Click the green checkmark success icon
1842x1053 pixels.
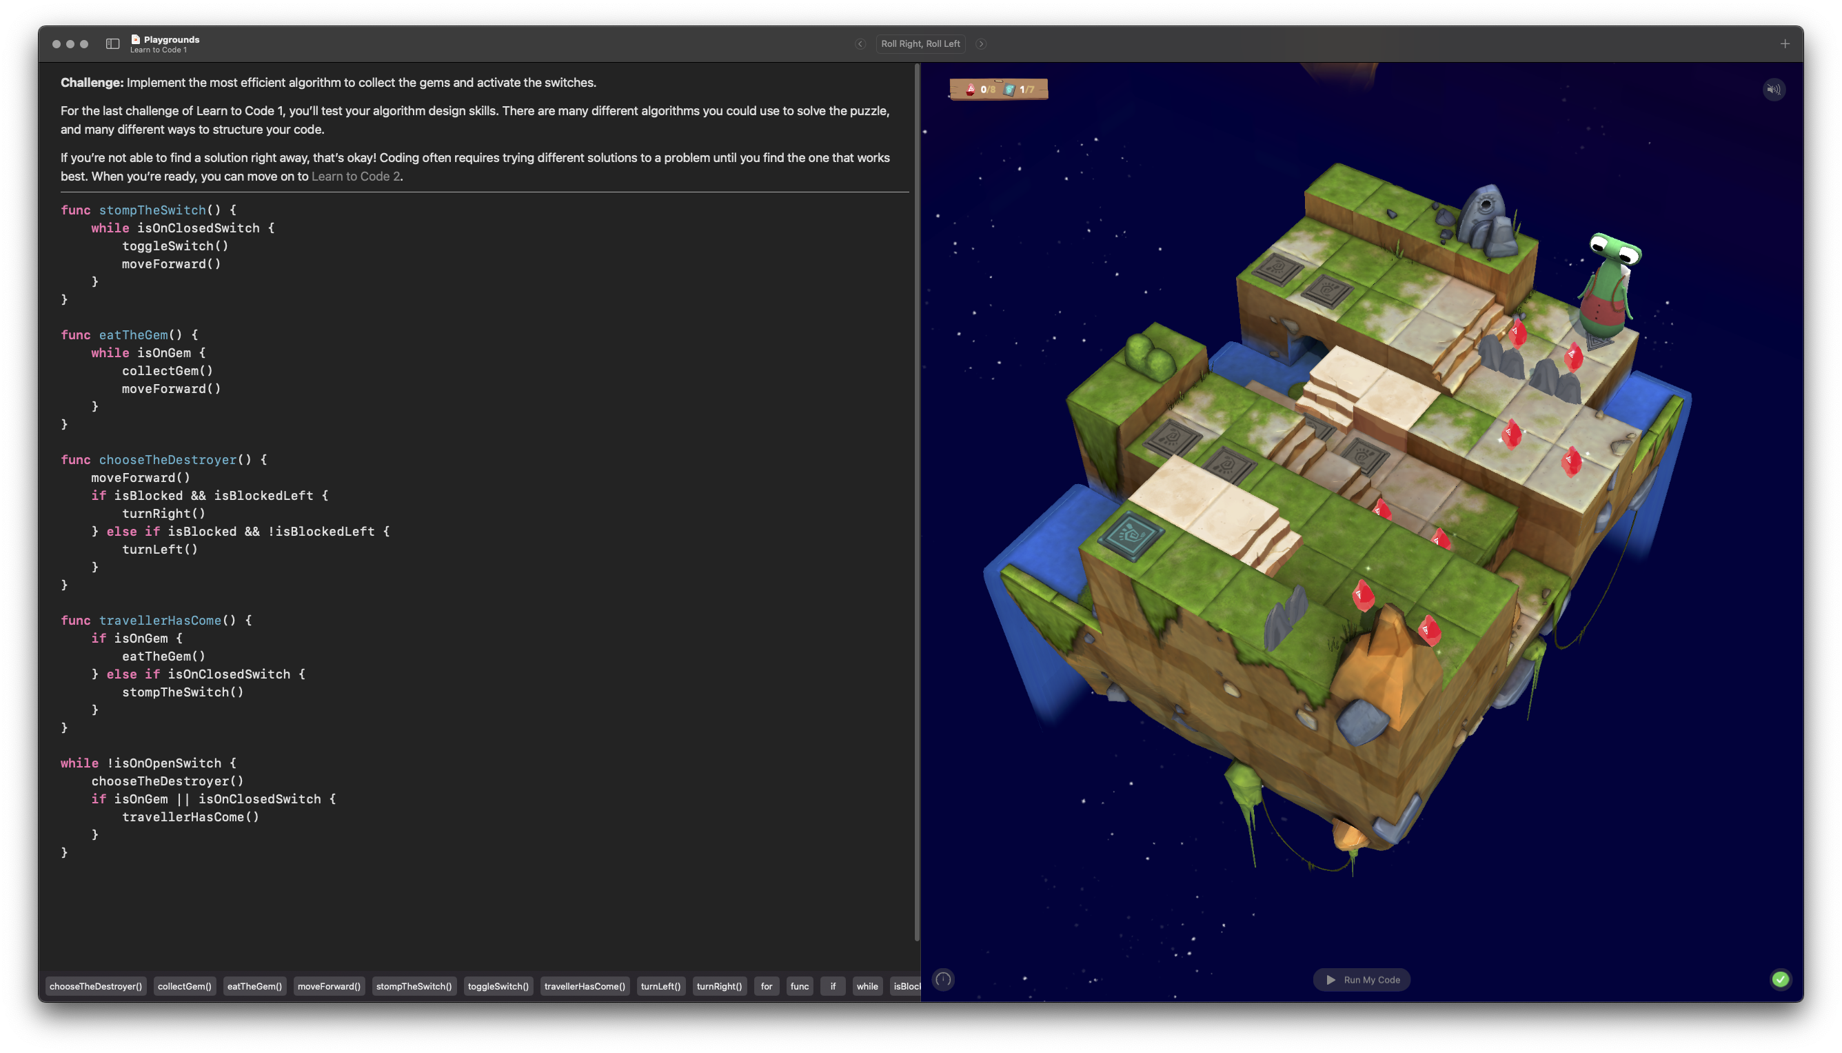pos(1780,979)
